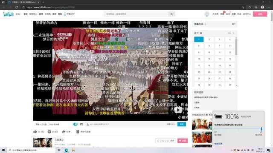Click the play button overlay on video
The image size is (273, 153).
pyautogui.click(x=178, y=110)
